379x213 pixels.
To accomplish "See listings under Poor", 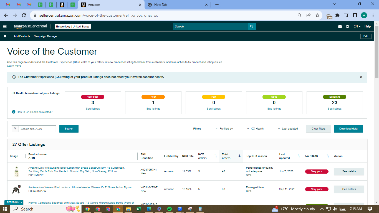I will click(x=153, y=109).
